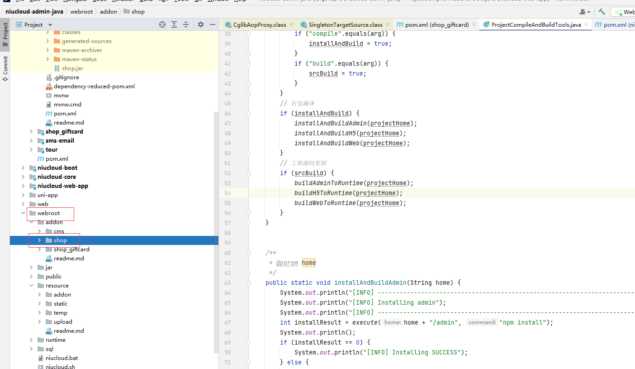Click the webroot breadcrumb in navigation bar
The height and width of the screenshot is (369, 635).
pyautogui.click(x=81, y=12)
